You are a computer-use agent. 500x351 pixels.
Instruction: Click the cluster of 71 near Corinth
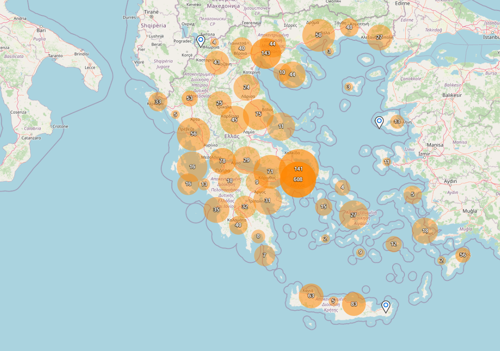click(270, 171)
